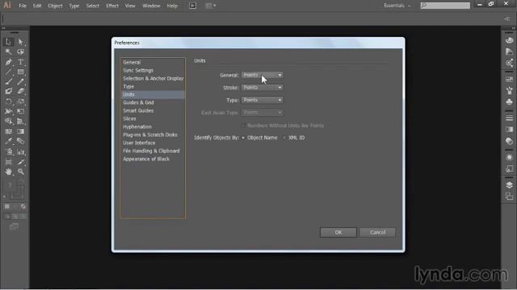Open the Stroke panel icon
The height and width of the screenshot is (290, 517).
[x=509, y=118]
